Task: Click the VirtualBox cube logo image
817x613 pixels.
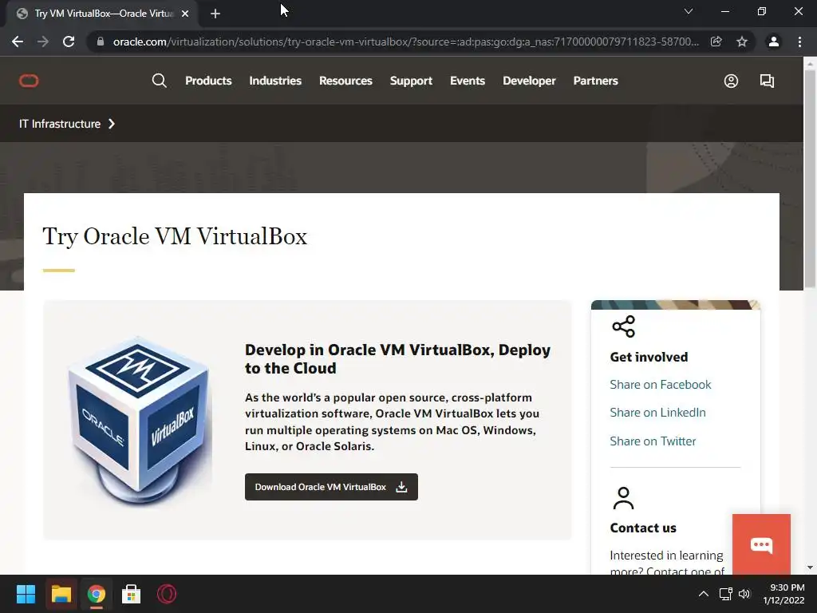Action: point(140,420)
